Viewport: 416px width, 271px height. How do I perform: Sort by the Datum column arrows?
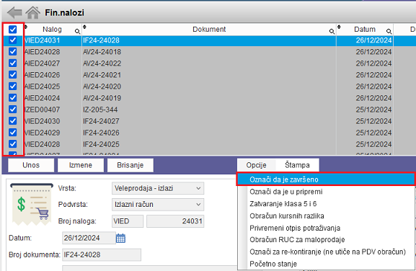[339, 27]
